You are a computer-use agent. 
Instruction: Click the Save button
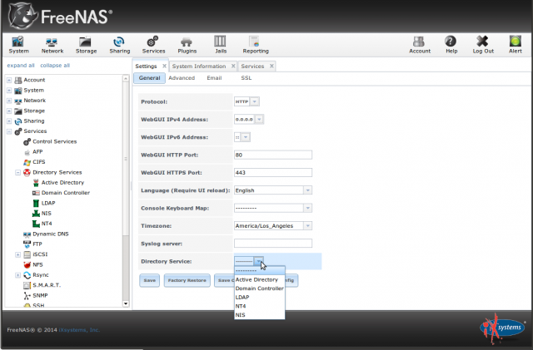(150, 280)
